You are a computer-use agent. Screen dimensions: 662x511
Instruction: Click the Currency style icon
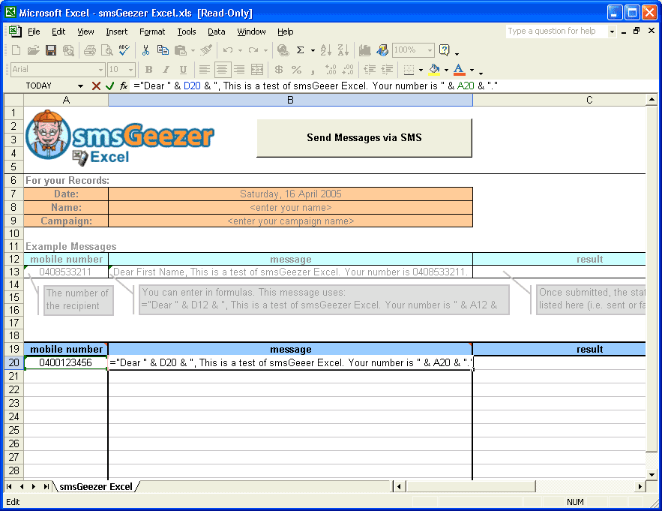click(279, 70)
